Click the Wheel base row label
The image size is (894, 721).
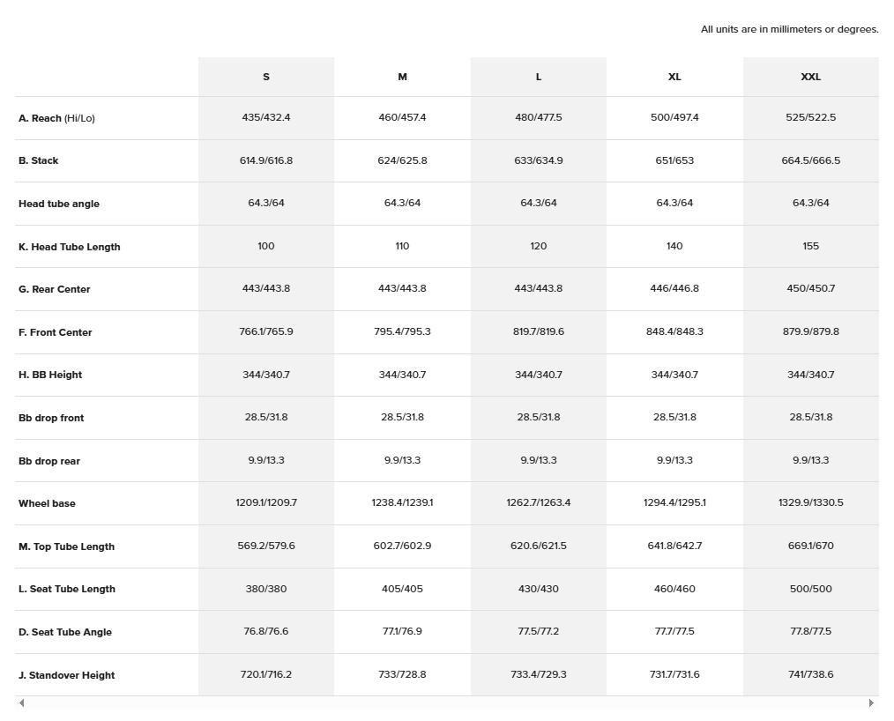click(47, 504)
